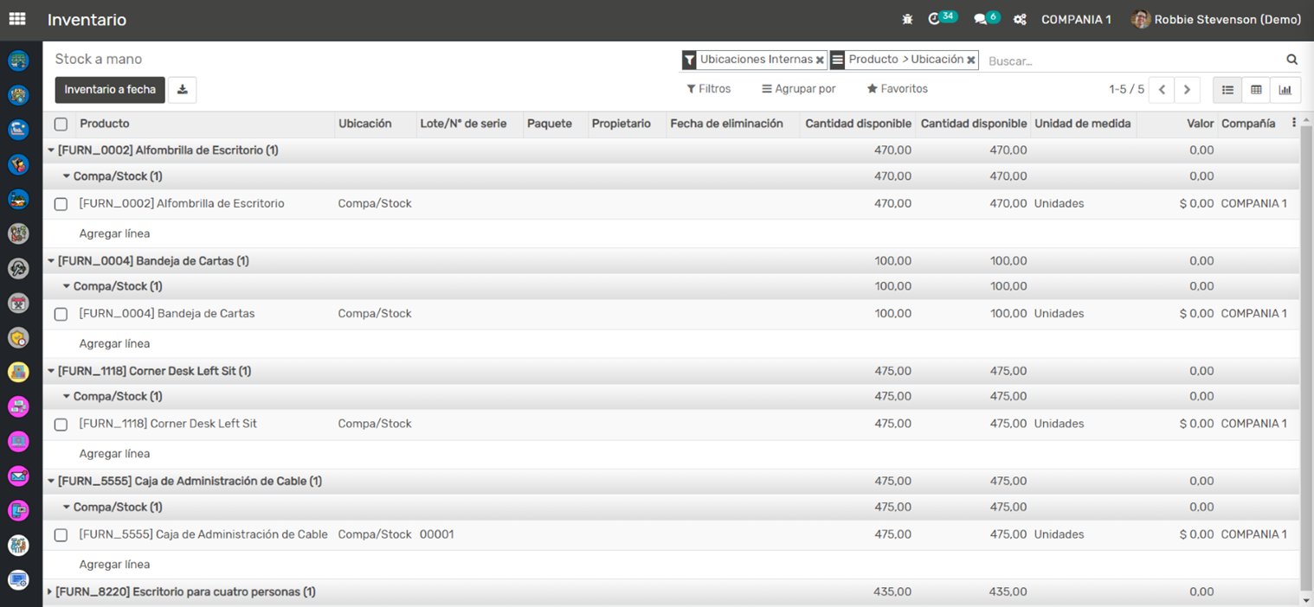Tick the select-all checkbox in header
1314x607 pixels.
[x=61, y=124]
